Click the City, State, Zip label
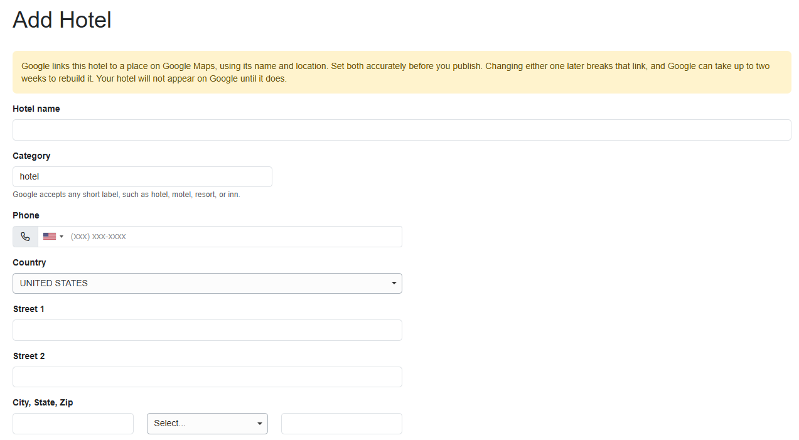The image size is (799, 440). coord(43,402)
